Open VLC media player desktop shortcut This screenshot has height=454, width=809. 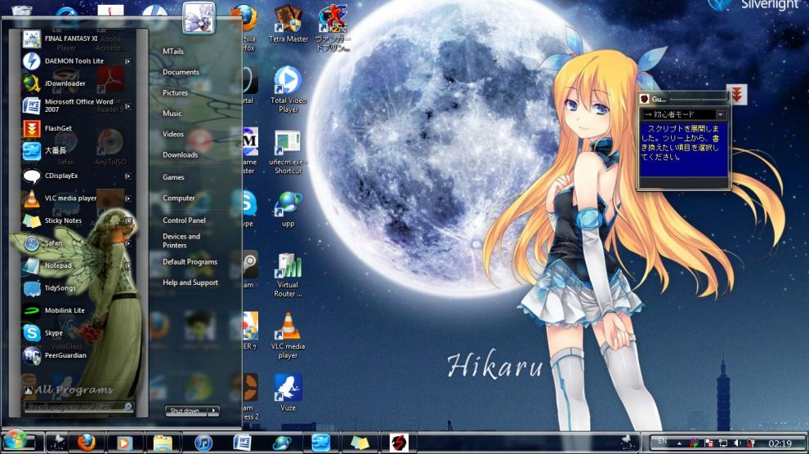click(x=288, y=336)
